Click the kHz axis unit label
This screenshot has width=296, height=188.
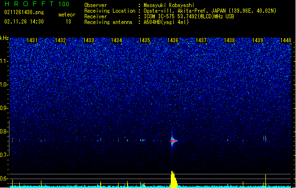tap(4, 38)
